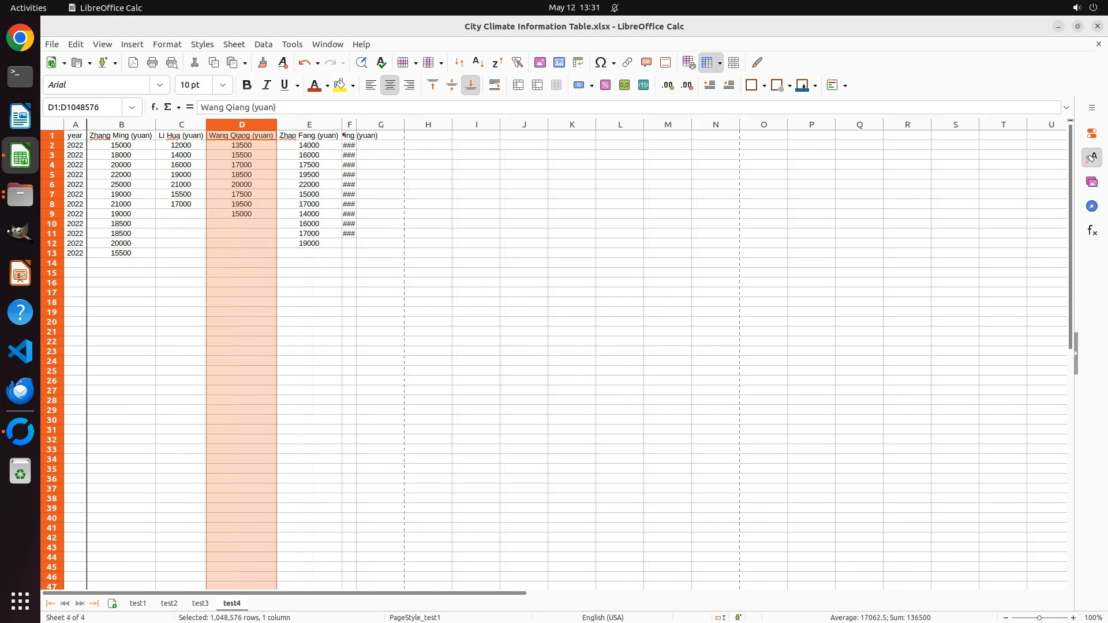This screenshot has height=623, width=1108.
Task: Click Format as Percent icon
Action: click(x=605, y=85)
